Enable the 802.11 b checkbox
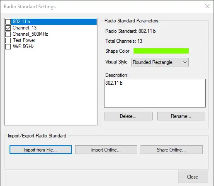The image size is (214, 186). pos(8,22)
